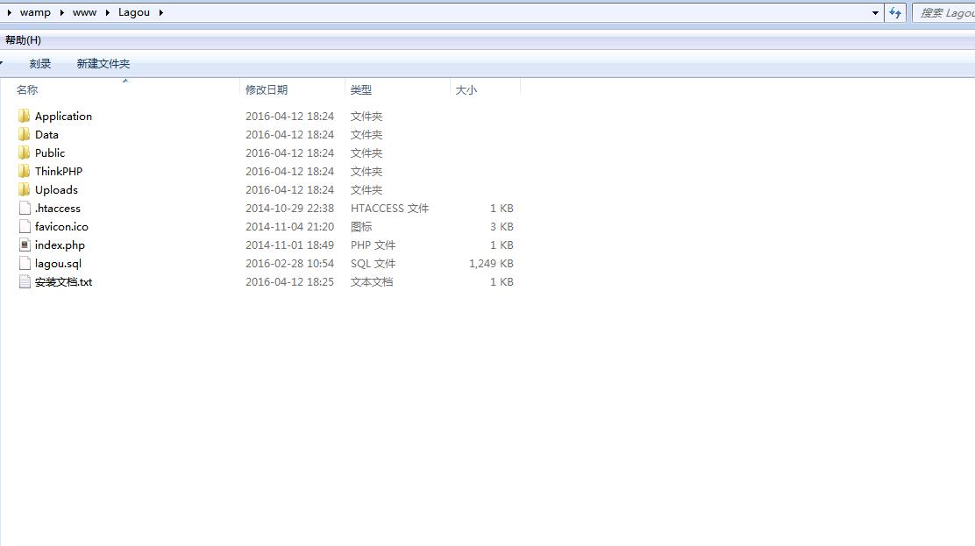Expand the arrow after Lagou in breadcrumb
975x546 pixels.
click(161, 12)
